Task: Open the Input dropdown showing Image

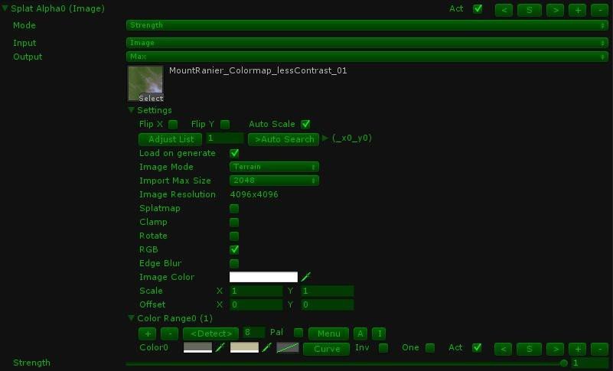Action: pos(367,43)
